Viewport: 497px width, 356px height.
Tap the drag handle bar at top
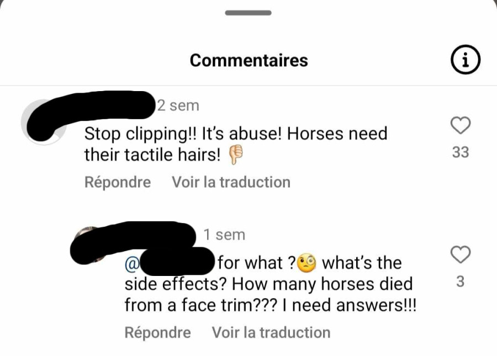(x=248, y=13)
